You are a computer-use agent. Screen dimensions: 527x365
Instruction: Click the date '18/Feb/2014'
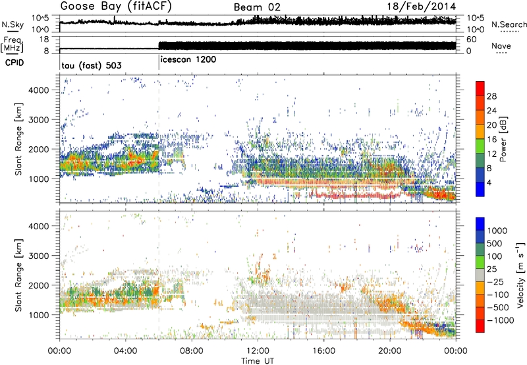tap(422, 7)
